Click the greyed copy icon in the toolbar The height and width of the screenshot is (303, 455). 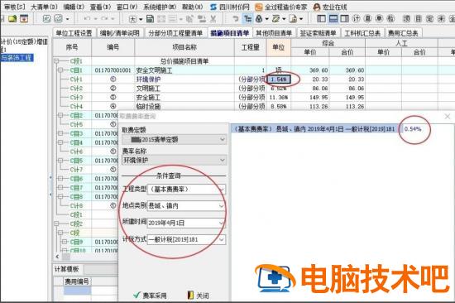[189, 19]
